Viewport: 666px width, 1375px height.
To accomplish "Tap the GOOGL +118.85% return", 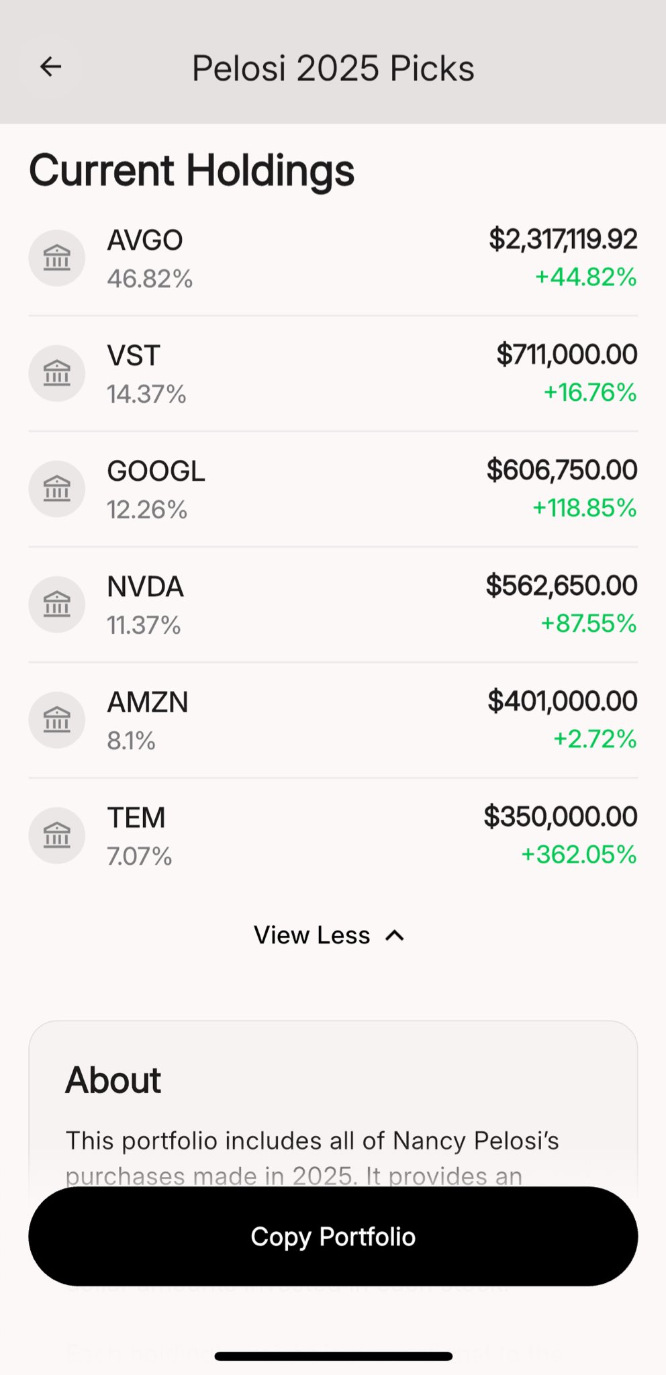I will pyautogui.click(x=584, y=508).
